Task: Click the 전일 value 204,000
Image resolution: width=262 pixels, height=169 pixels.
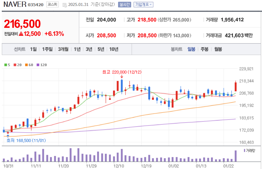Action: tap(107, 20)
